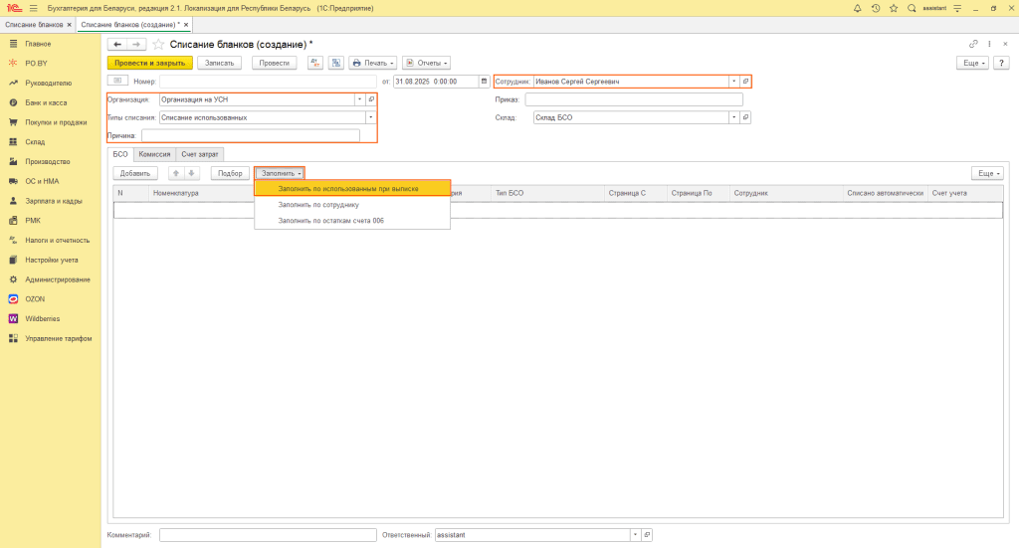Open notifications bell

(x=857, y=8)
